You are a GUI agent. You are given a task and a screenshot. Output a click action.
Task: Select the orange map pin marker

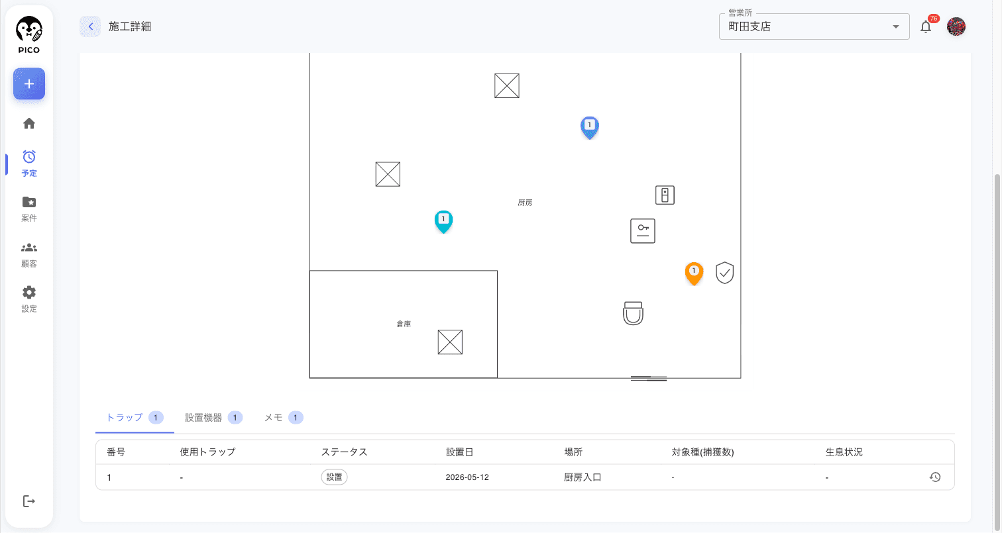[x=694, y=273]
